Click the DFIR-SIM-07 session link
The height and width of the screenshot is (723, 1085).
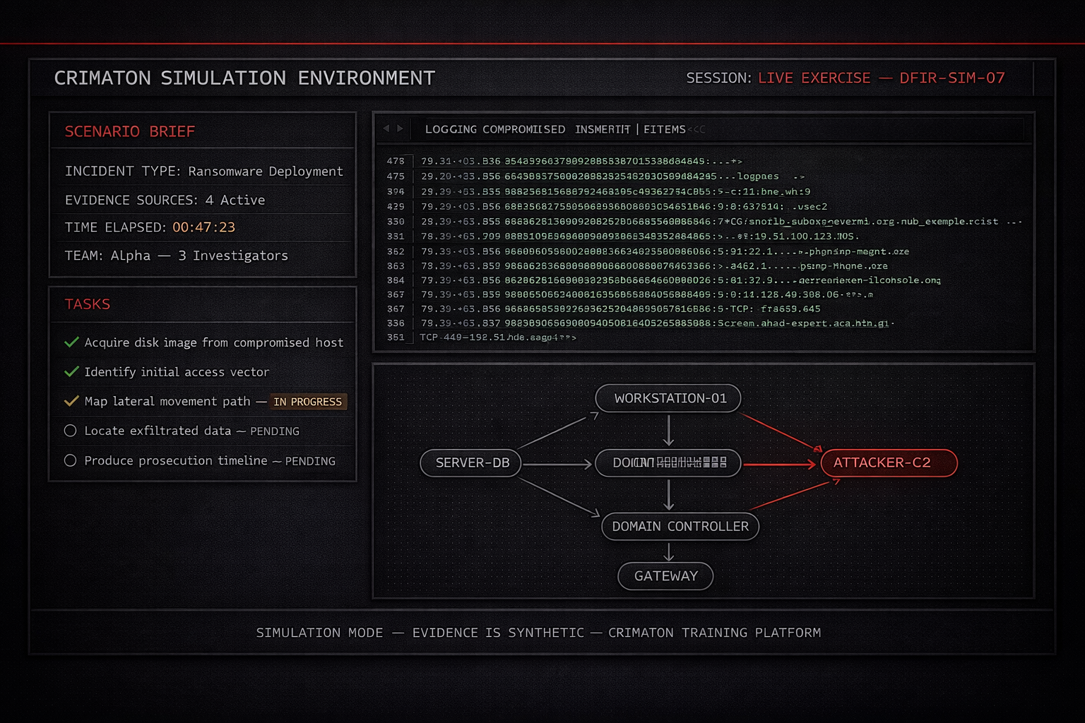953,78
